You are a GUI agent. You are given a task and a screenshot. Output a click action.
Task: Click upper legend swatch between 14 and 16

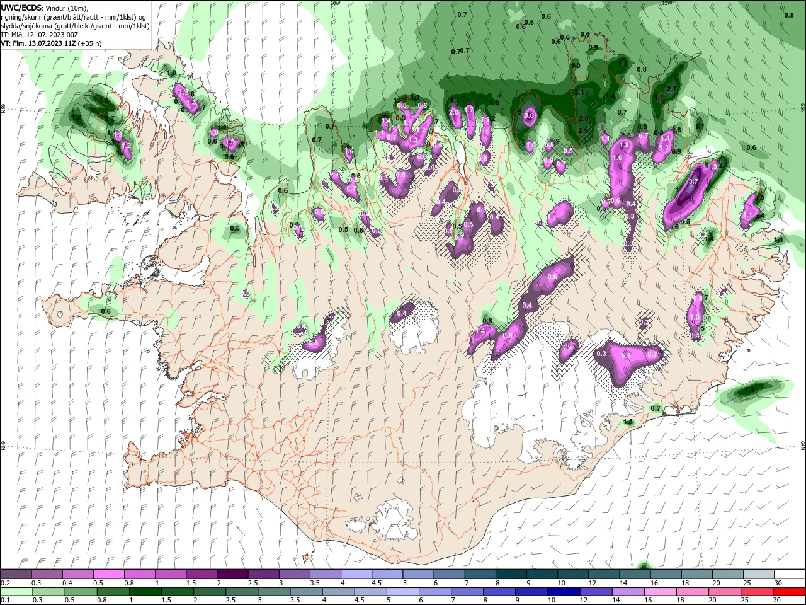tap(634, 574)
